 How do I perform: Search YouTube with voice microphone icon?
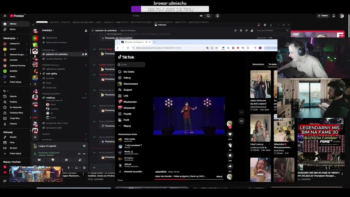coord(217,16)
